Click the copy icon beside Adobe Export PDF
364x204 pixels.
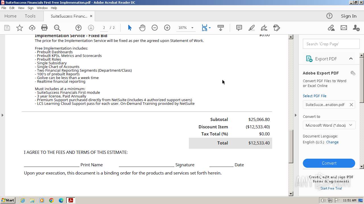point(353,73)
